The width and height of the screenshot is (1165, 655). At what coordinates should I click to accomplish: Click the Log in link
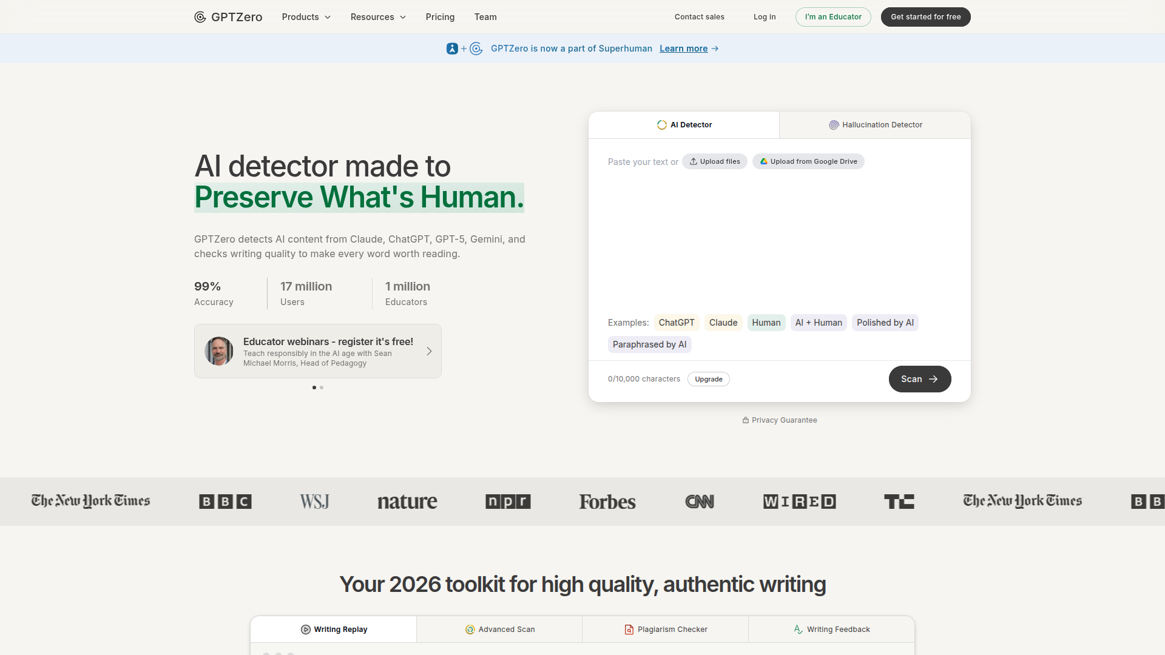click(x=765, y=17)
